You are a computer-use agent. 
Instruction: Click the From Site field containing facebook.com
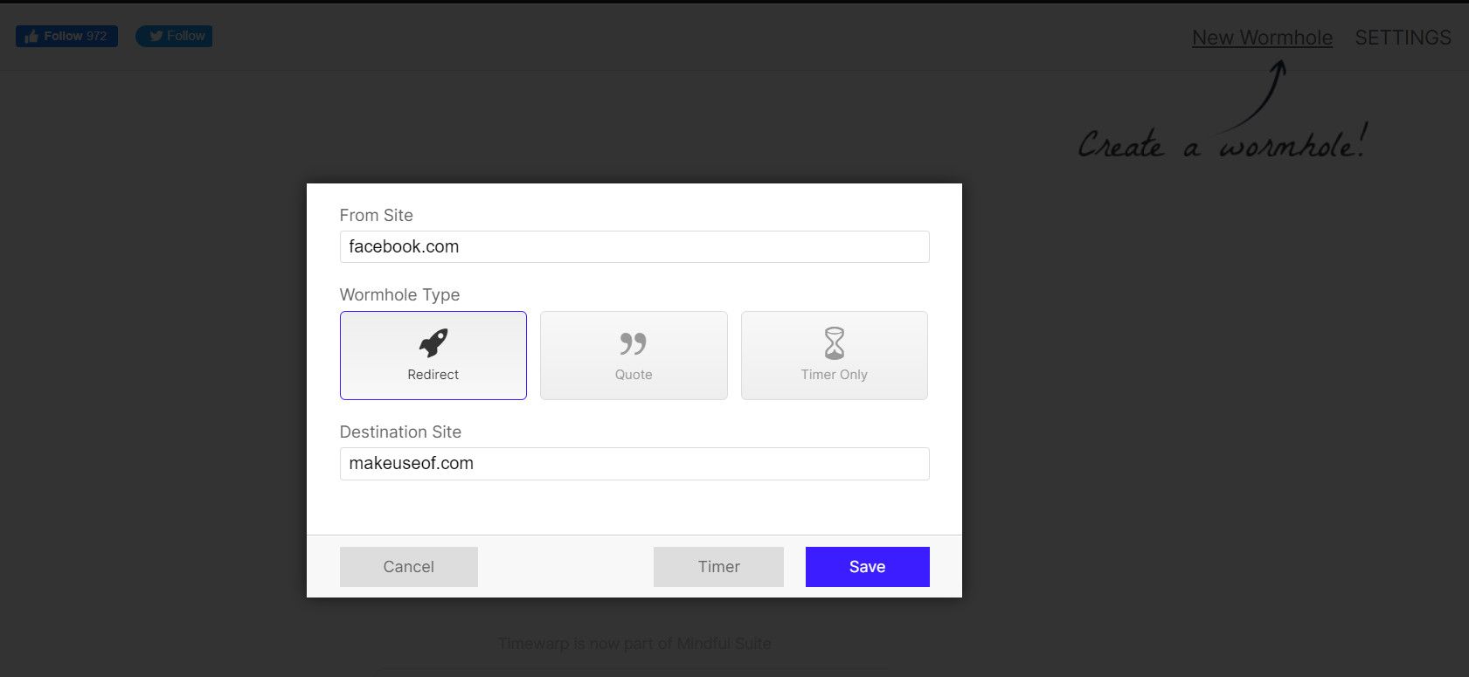point(634,246)
